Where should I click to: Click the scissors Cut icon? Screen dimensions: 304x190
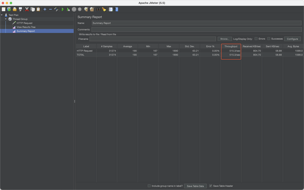pos(27,9)
